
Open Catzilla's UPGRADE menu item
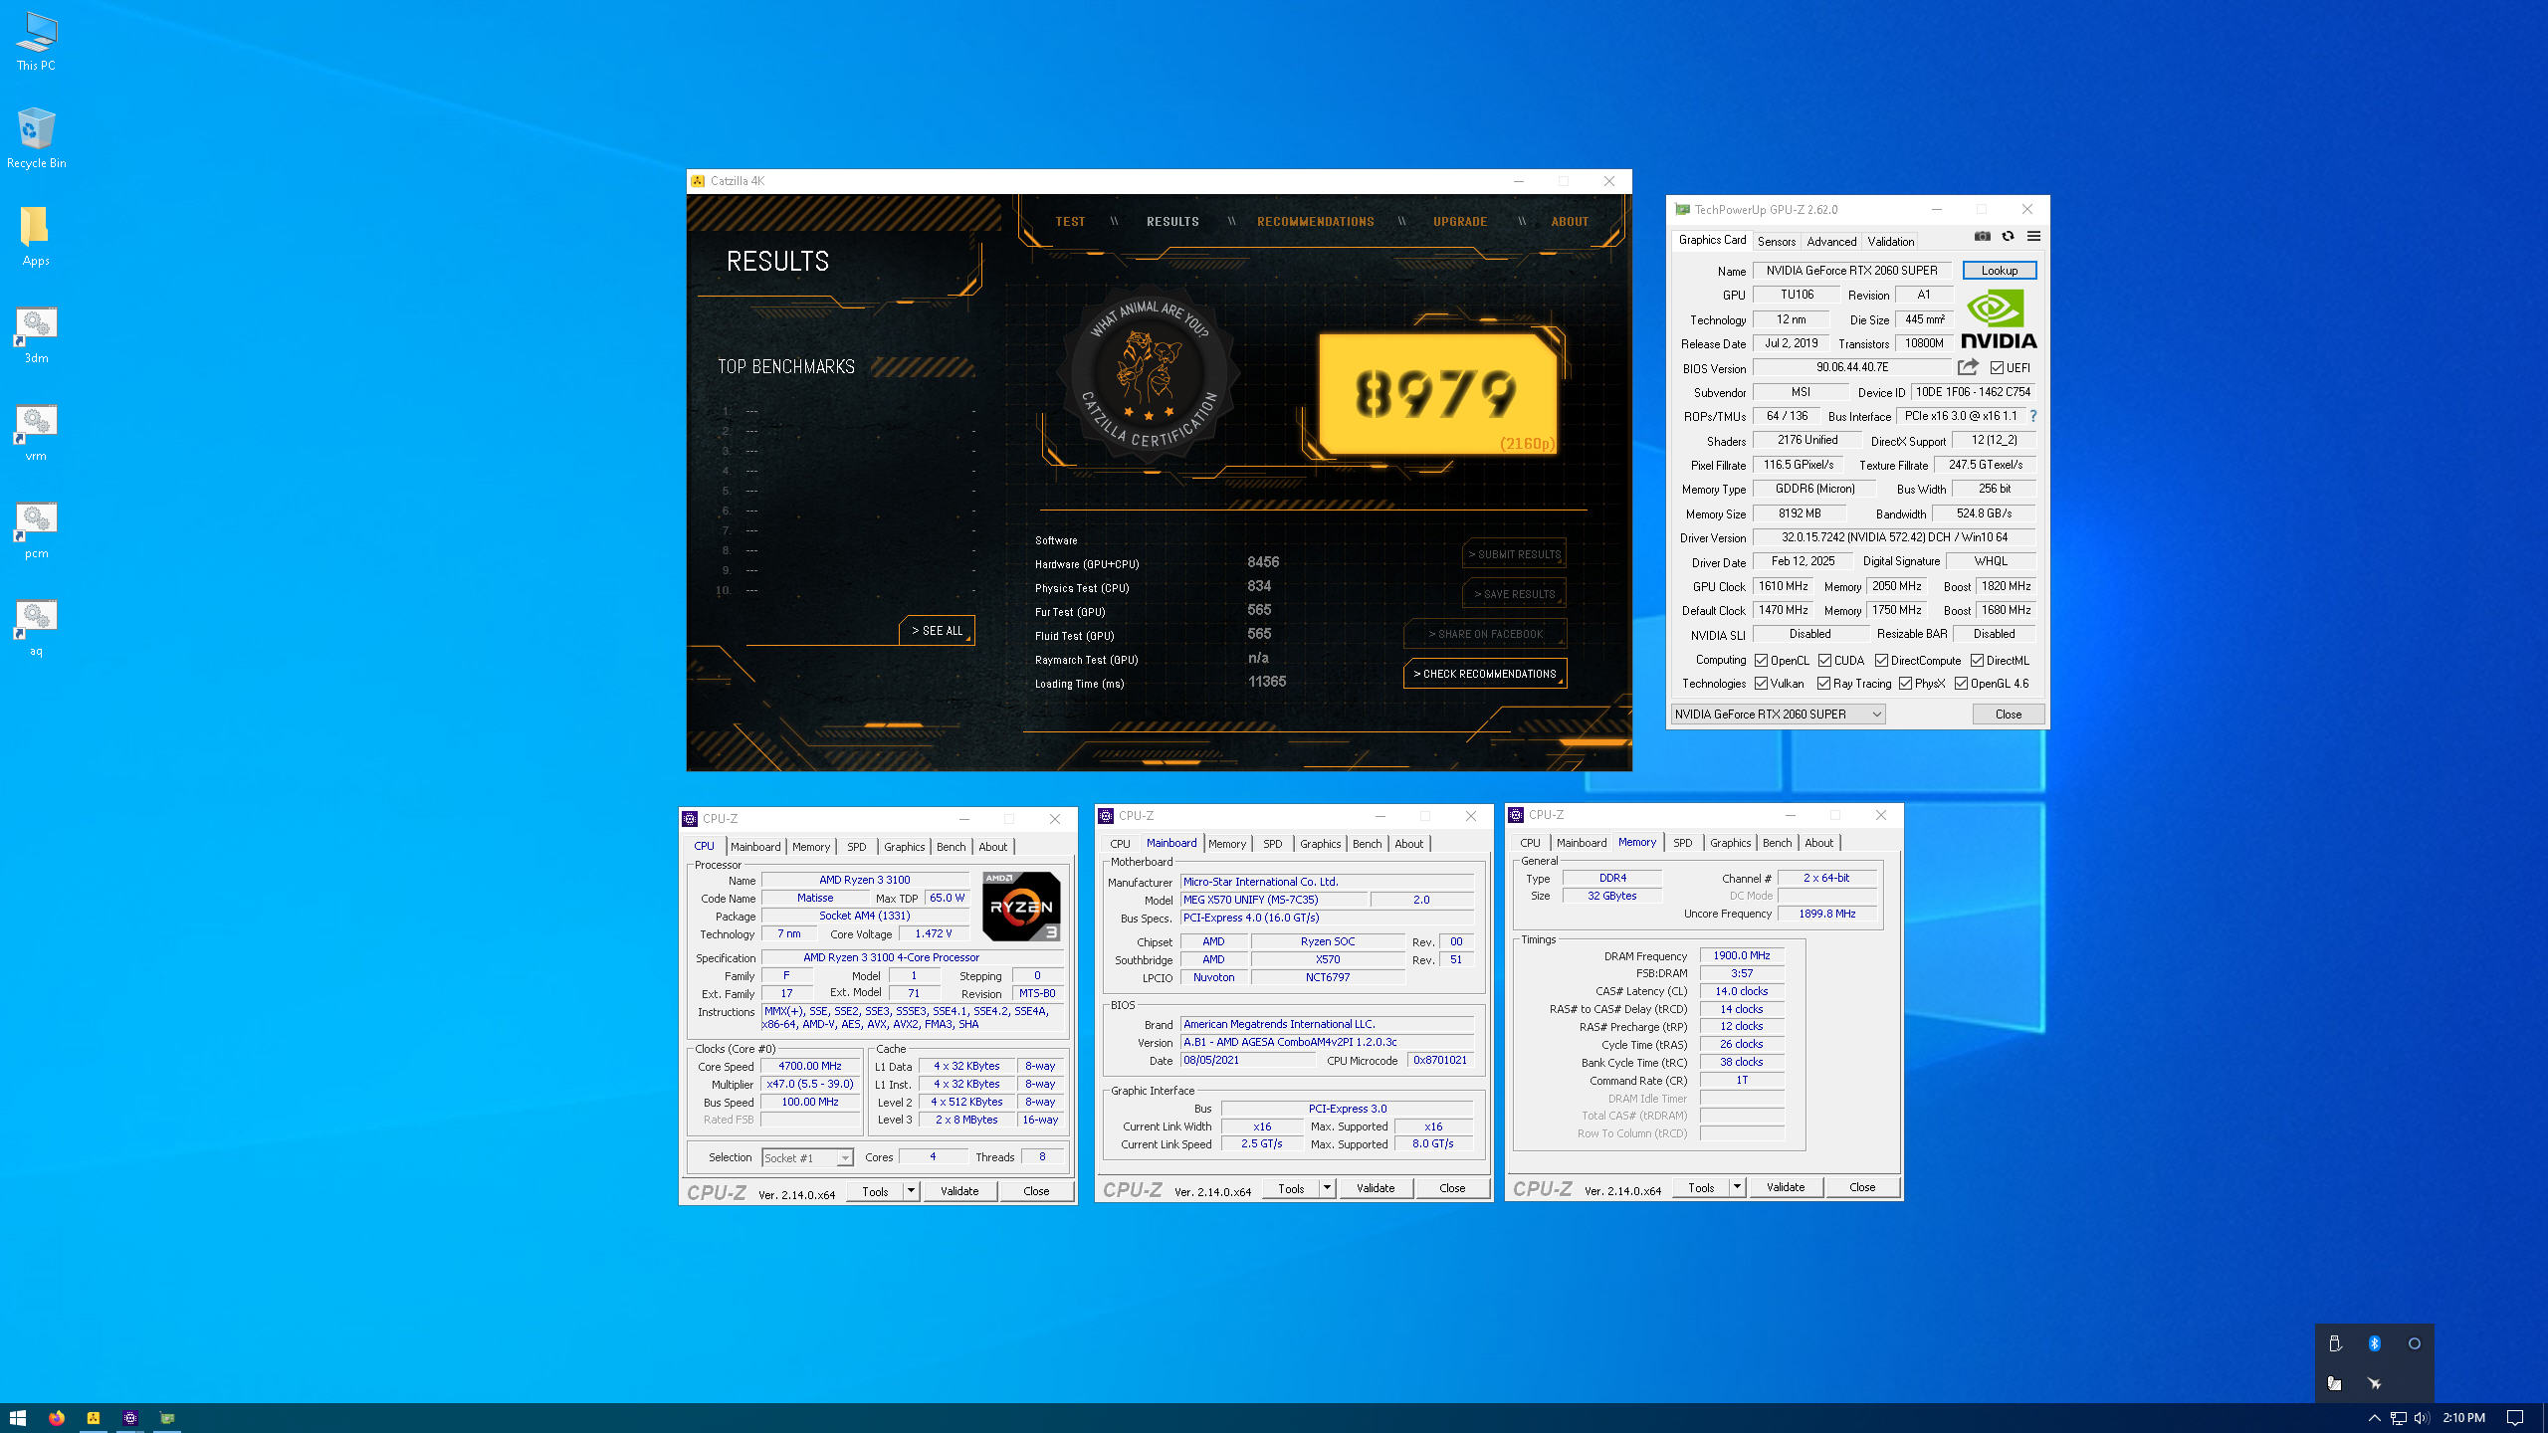pyautogui.click(x=1460, y=222)
